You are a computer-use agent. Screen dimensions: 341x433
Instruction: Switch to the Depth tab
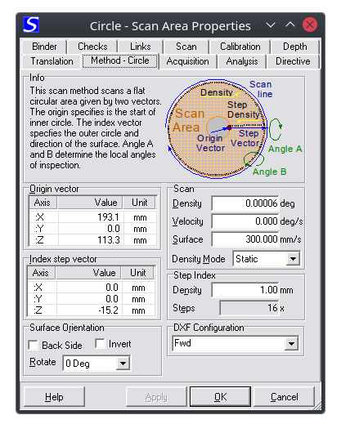click(x=295, y=47)
